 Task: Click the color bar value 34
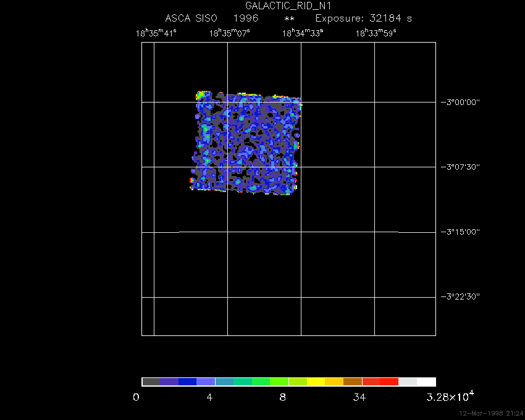click(x=359, y=398)
